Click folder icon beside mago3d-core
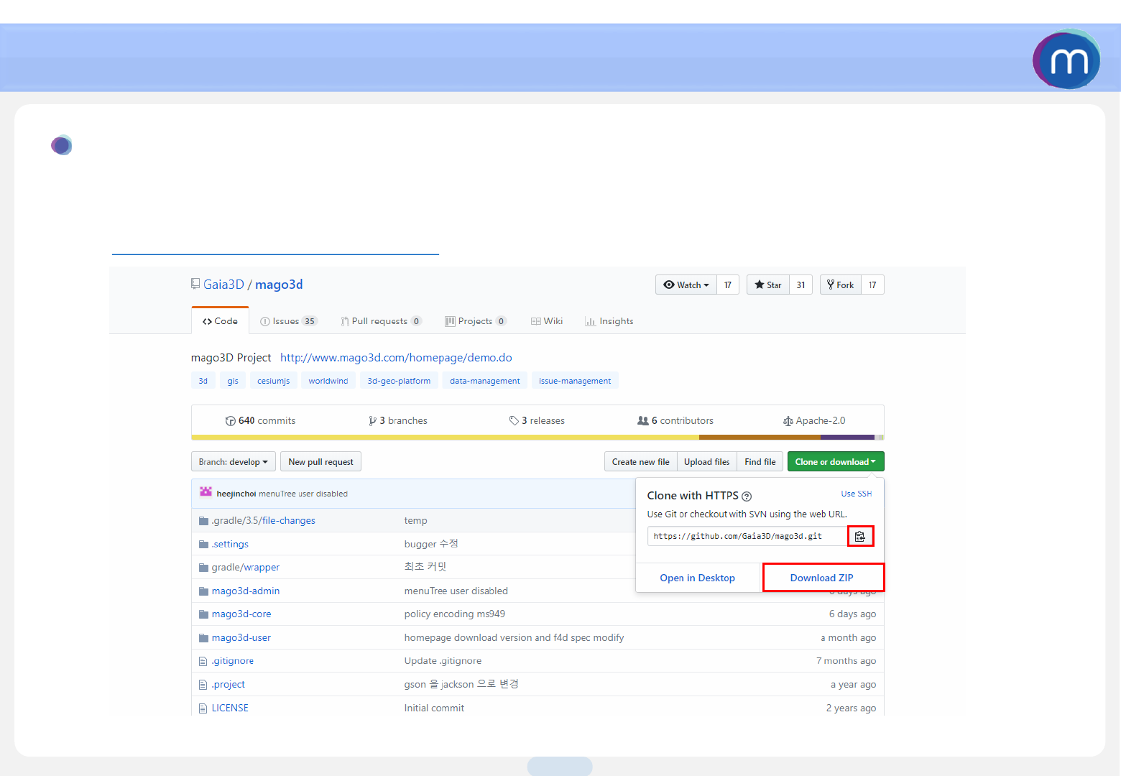Viewport: 1121px width, 776px height. point(203,614)
